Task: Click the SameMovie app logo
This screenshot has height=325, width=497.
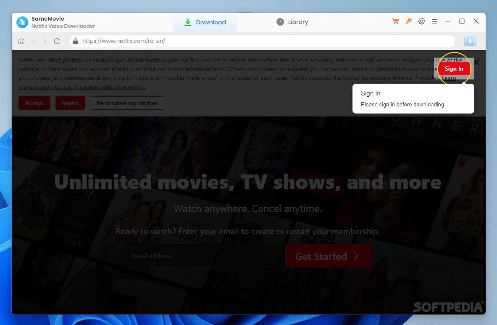Action: pyautogui.click(x=22, y=22)
